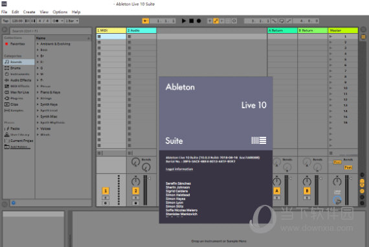Open the Edit menu
Viewport: 369px width, 247px height.
coord(16,12)
